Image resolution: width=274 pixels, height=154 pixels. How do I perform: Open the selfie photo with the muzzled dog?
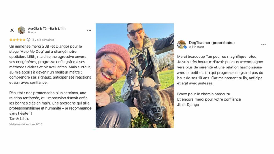[135, 75]
